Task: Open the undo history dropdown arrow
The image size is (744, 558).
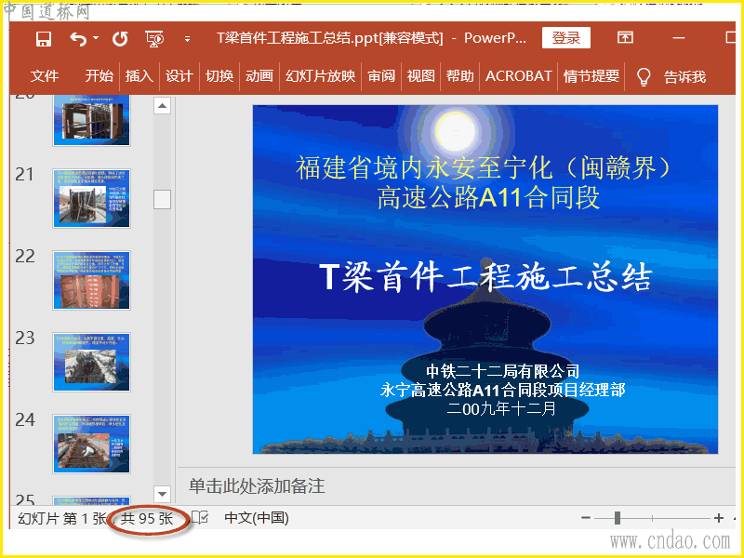Action: tap(96, 38)
